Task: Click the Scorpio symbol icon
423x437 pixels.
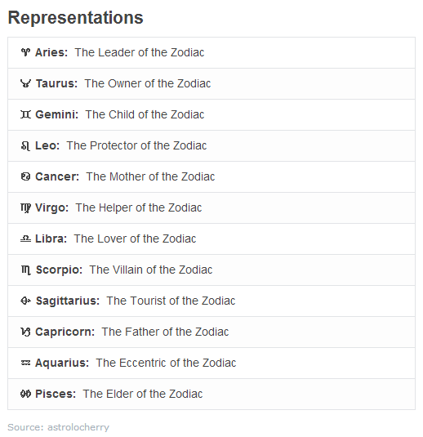Action: pyautogui.click(x=26, y=270)
